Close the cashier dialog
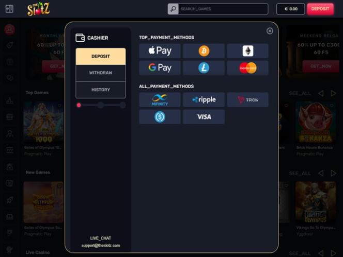The height and width of the screenshot is (257, 343). (x=270, y=31)
